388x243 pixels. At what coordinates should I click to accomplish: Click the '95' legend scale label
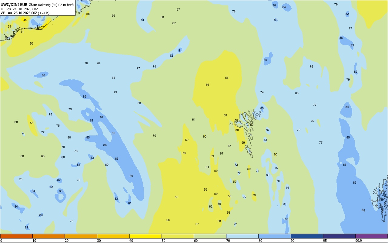(x=325, y=241)
